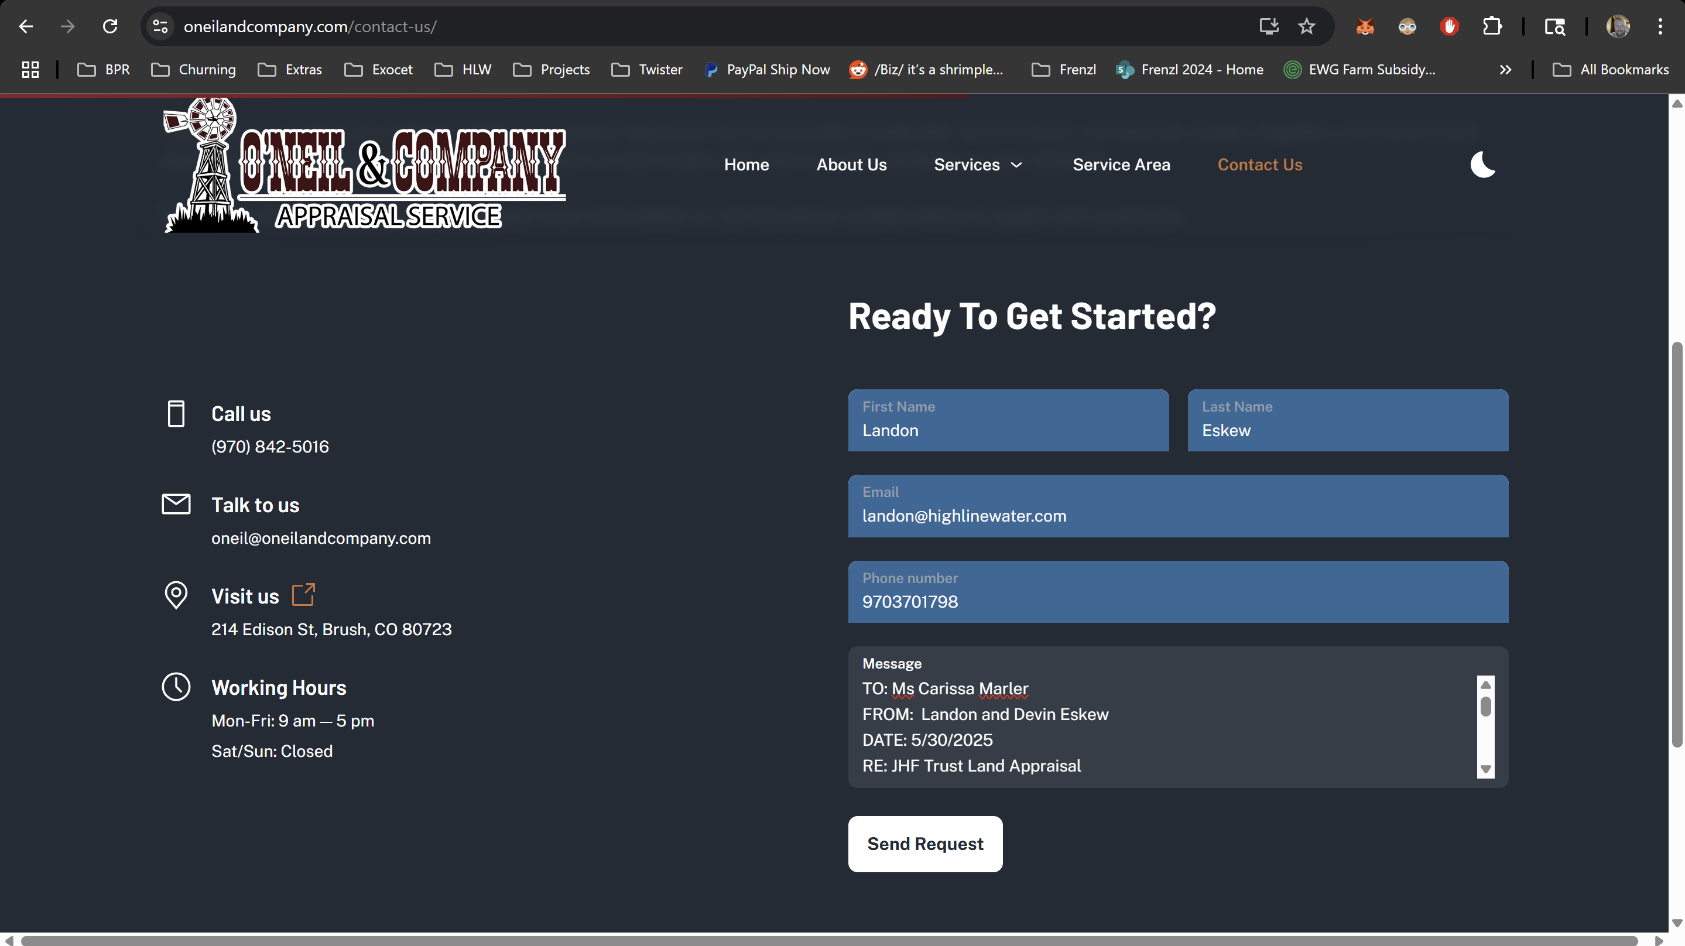Open the About Us nav item

851,165
